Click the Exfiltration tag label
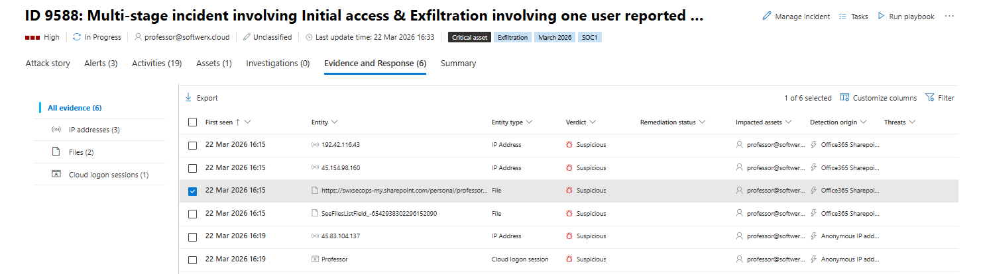 512,38
